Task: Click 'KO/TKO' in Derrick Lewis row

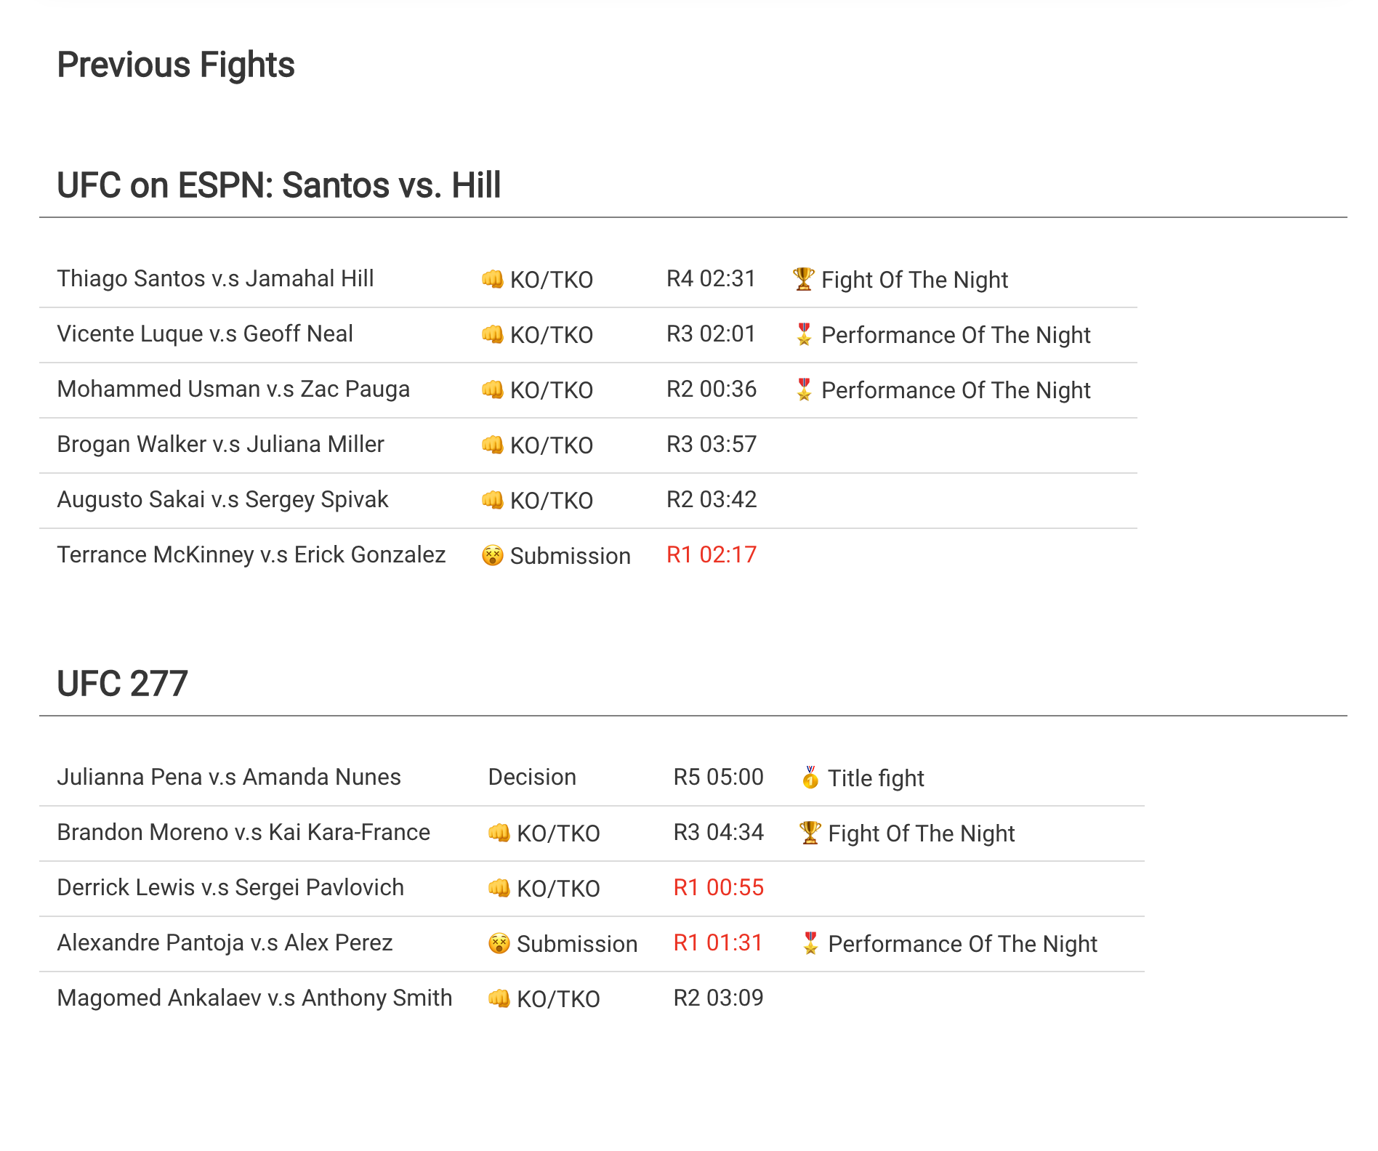Action: click(x=558, y=889)
